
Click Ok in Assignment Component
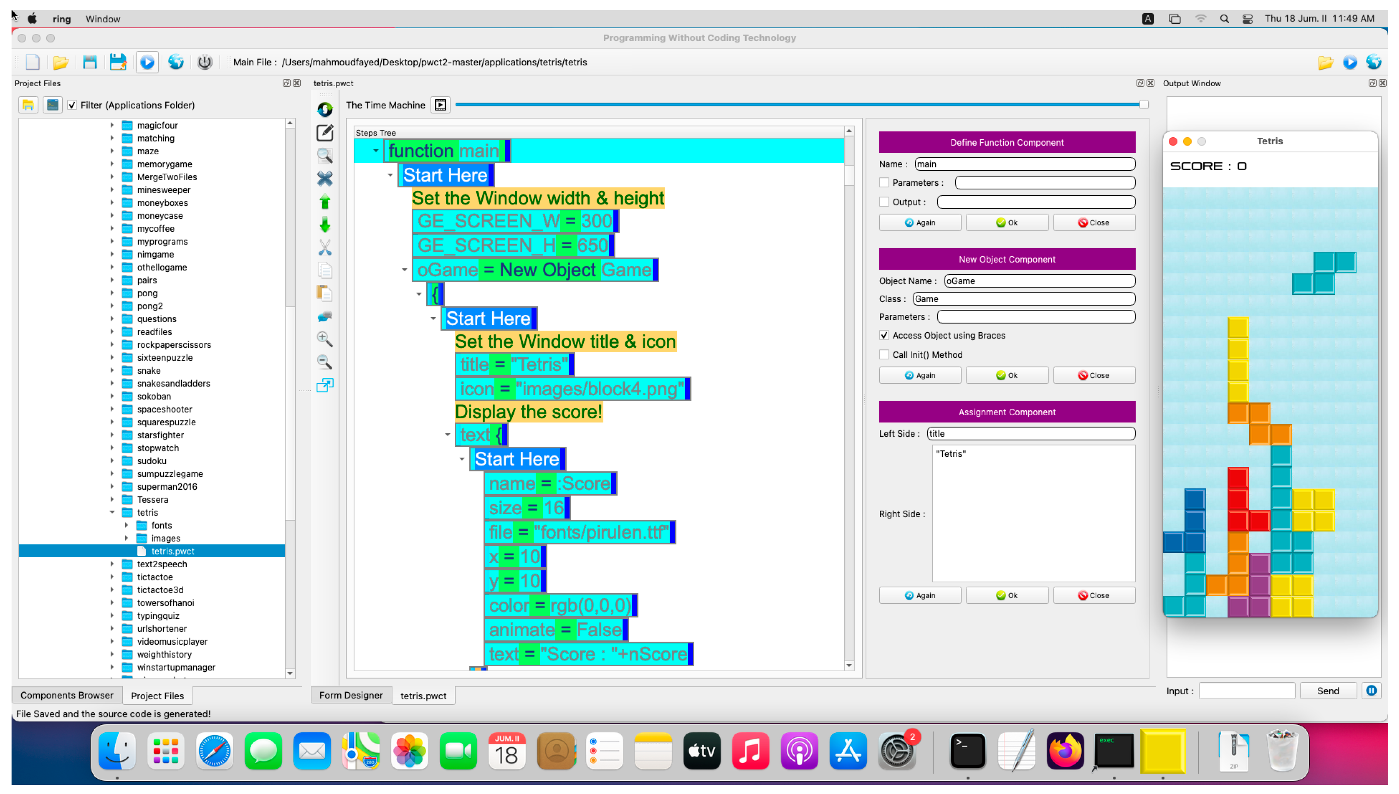point(1007,595)
